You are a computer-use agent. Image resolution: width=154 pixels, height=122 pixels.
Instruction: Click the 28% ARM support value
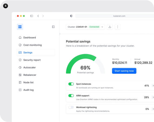click(x=146, y=97)
